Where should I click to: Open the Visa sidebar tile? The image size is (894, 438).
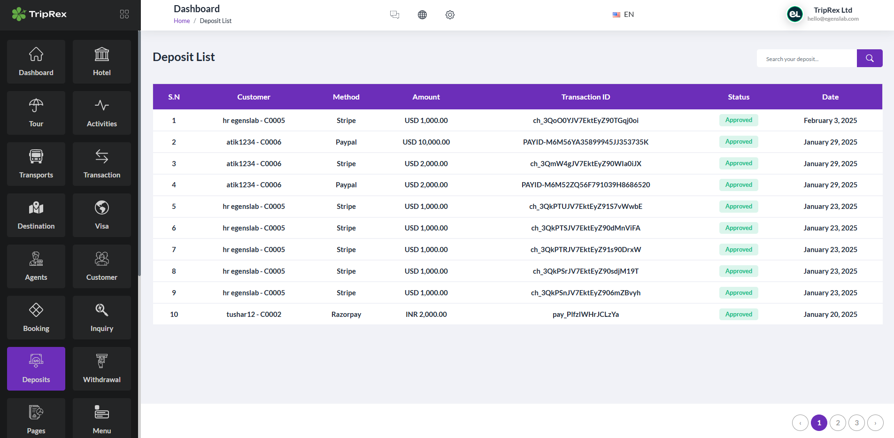point(102,215)
